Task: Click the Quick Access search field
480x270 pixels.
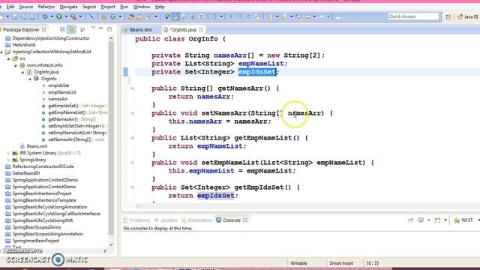Action: coord(413,16)
